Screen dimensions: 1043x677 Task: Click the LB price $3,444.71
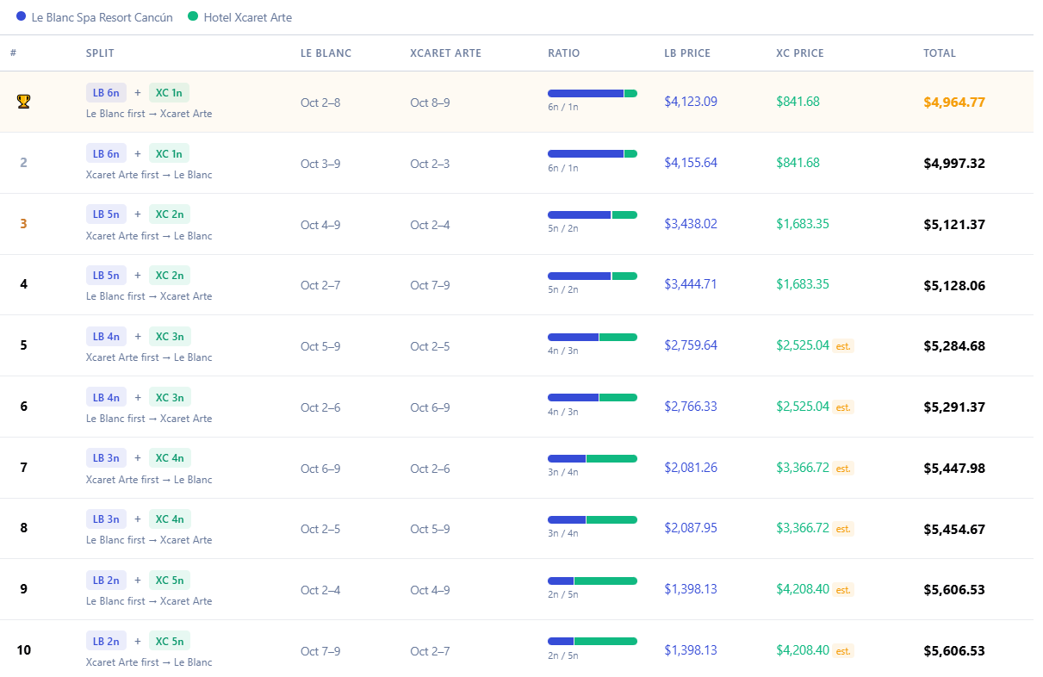tap(691, 284)
